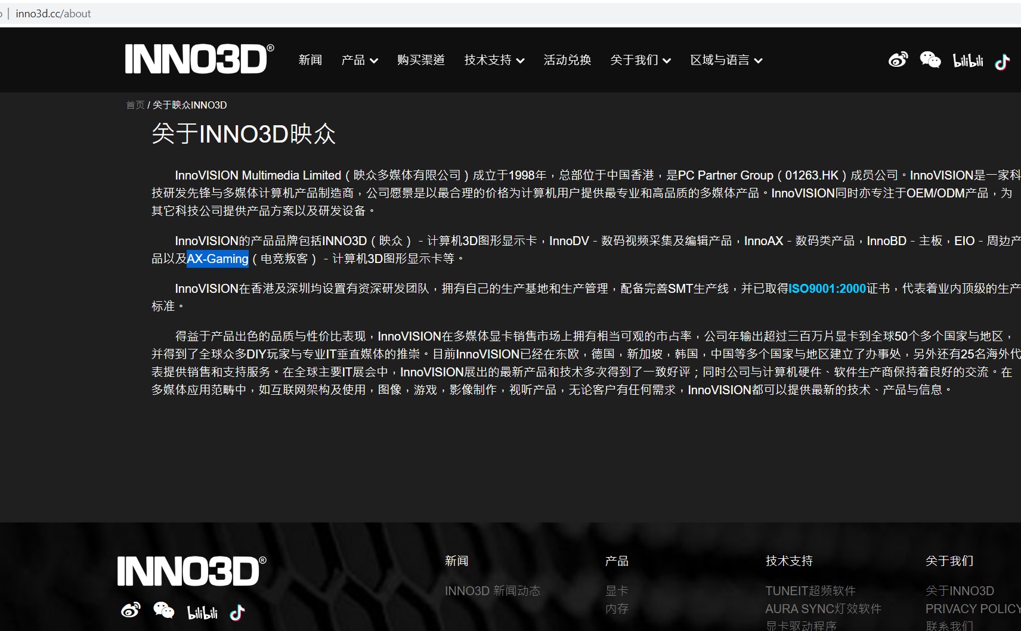Open the Weibo icon in the header
Viewport: 1021px width, 631px height.
pos(898,60)
